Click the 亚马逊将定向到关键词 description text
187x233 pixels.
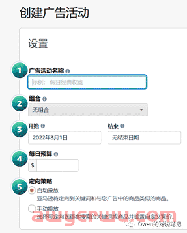click(103, 198)
